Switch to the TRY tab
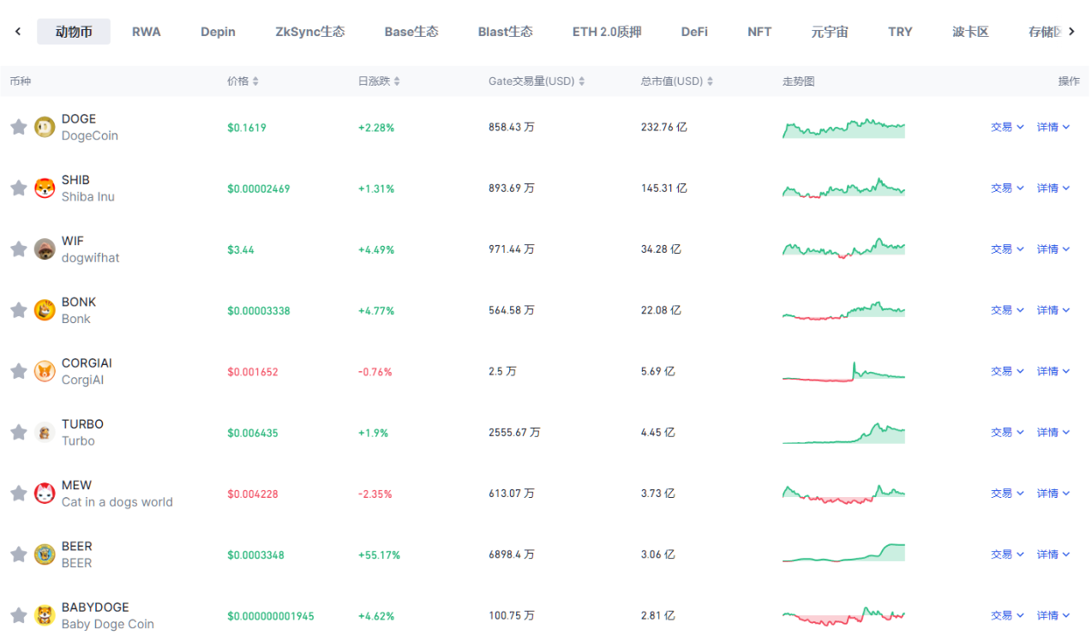The image size is (1092, 641). [x=900, y=32]
